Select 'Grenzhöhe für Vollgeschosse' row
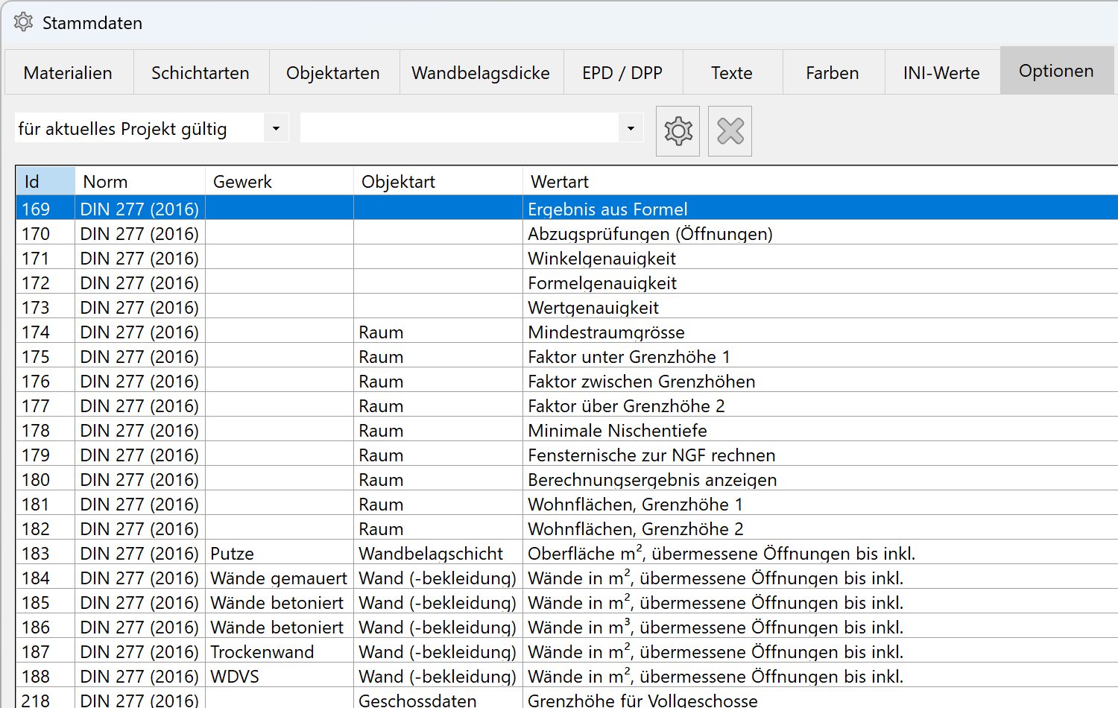Screen dimensions: 1118x708 pyautogui.click(x=566, y=699)
